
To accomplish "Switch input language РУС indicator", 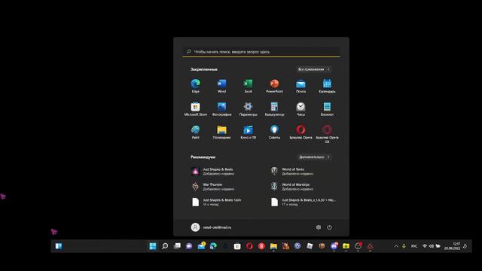I will click(x=414, y=246).
